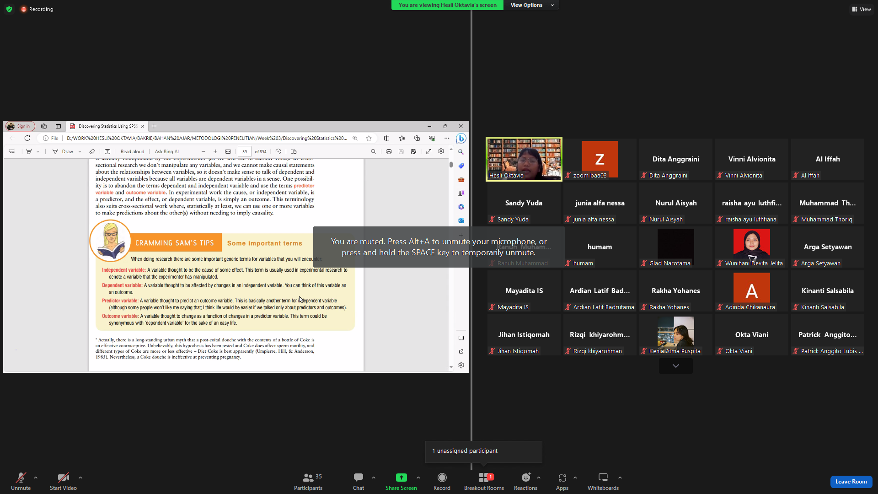Select Wunihani Devita Jelita's video thumbnail
Screen dimensions: 878x494
752,247
